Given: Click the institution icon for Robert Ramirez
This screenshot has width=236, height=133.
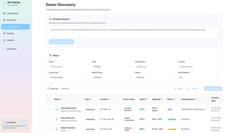Looking at the screenshot, I should pyautogui.click(x=57, y=129).
